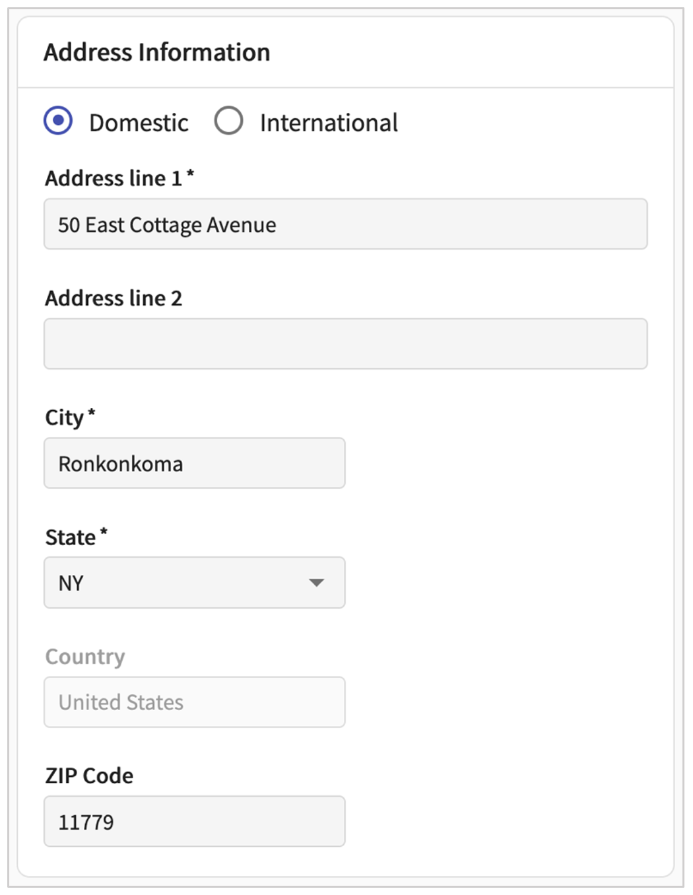693x895 pixels.
Task: Click the disabled Country field United States
Action: (x=194, y=702)
